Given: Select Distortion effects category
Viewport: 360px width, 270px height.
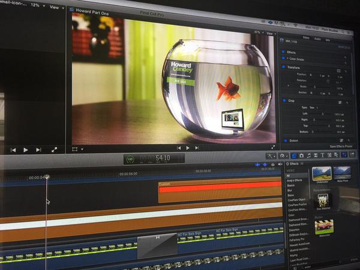Looking at the screenshot, I should point(295,230).
